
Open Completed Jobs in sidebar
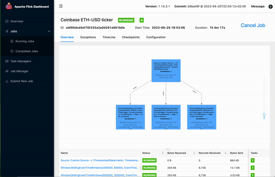27,51
